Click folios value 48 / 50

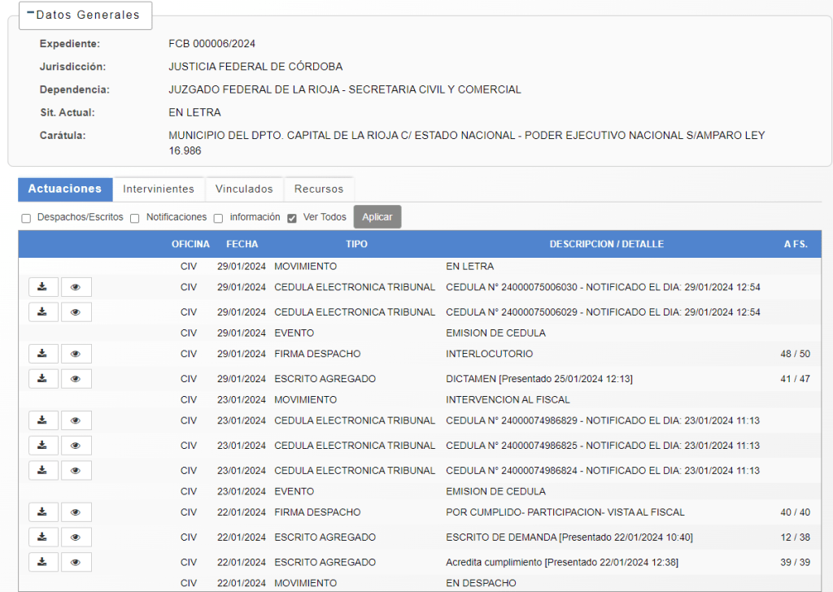(x=796, y=354)
